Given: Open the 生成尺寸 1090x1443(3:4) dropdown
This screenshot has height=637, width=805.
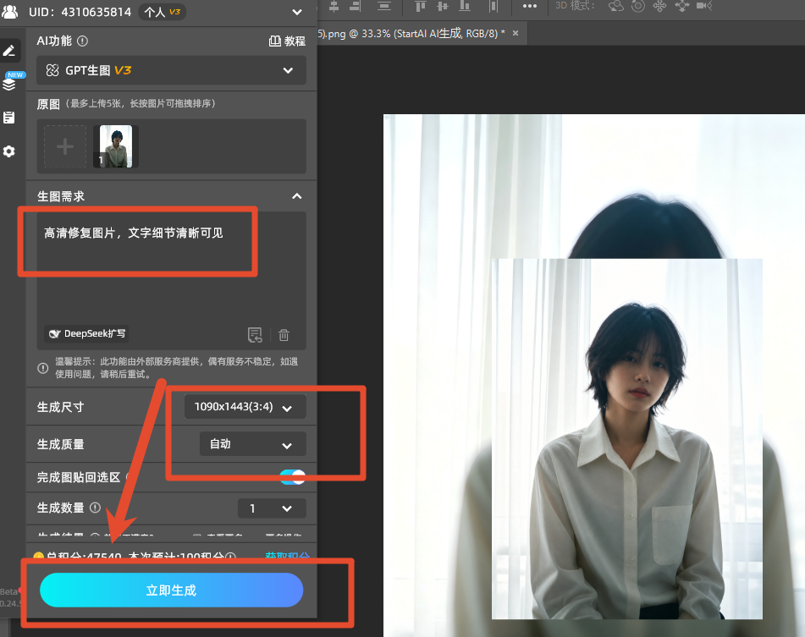Looking at the screenshot, I should 245,407.
